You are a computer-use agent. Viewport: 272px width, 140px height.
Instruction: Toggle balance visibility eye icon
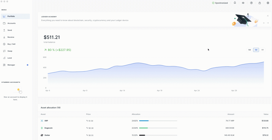pyautogui.click(x=243, y=3)
